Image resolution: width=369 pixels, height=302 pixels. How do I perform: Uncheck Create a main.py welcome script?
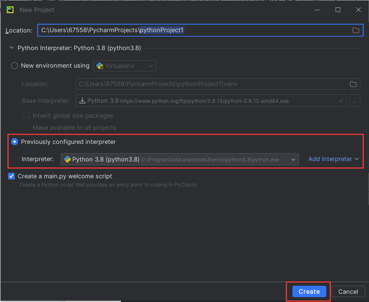click(12, 176)
